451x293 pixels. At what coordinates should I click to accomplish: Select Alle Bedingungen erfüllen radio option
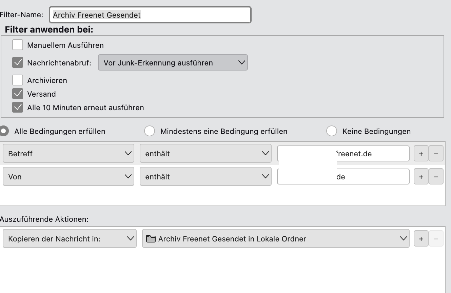click(x=4, y=131)
